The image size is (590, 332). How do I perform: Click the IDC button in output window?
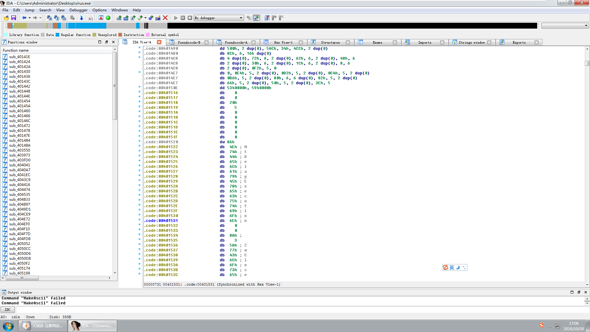(x=8, y=310)
